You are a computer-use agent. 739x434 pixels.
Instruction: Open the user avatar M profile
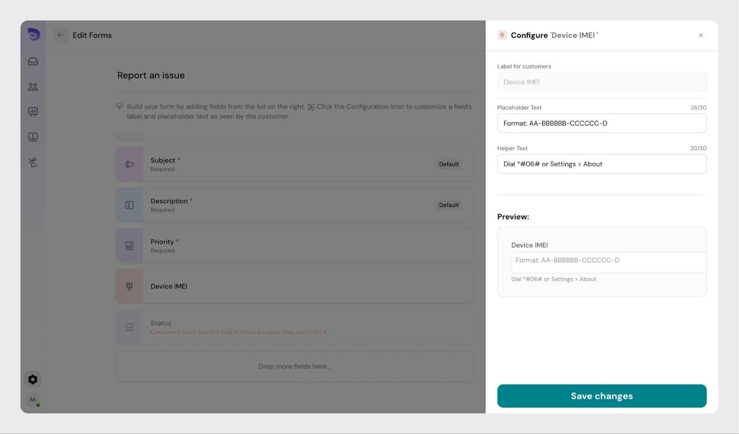[x=33, y=400]
